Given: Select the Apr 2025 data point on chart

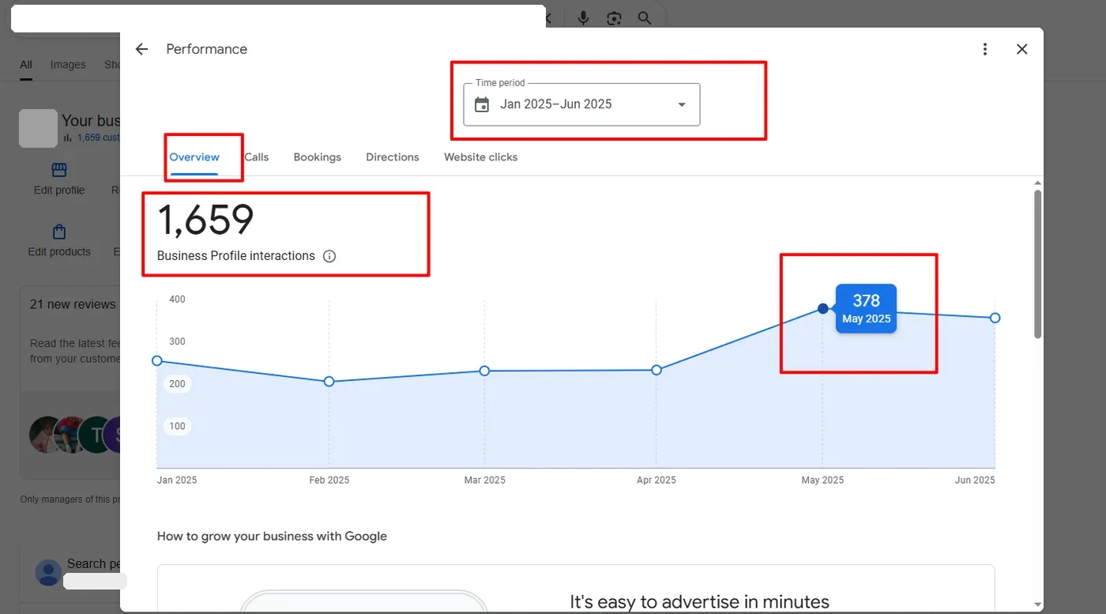Looking at the screenshot, I should (656, 370).
